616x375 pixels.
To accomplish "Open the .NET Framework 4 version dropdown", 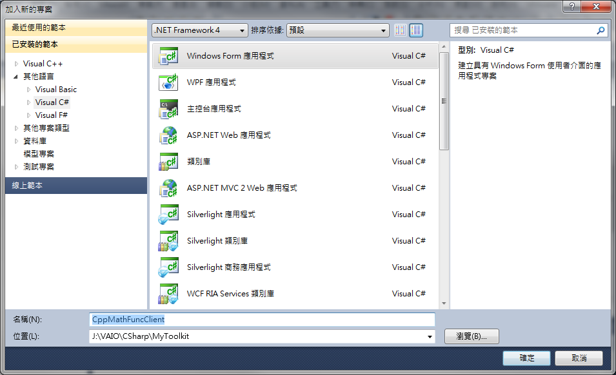I will pyautogui.click(x=199, y=30).
